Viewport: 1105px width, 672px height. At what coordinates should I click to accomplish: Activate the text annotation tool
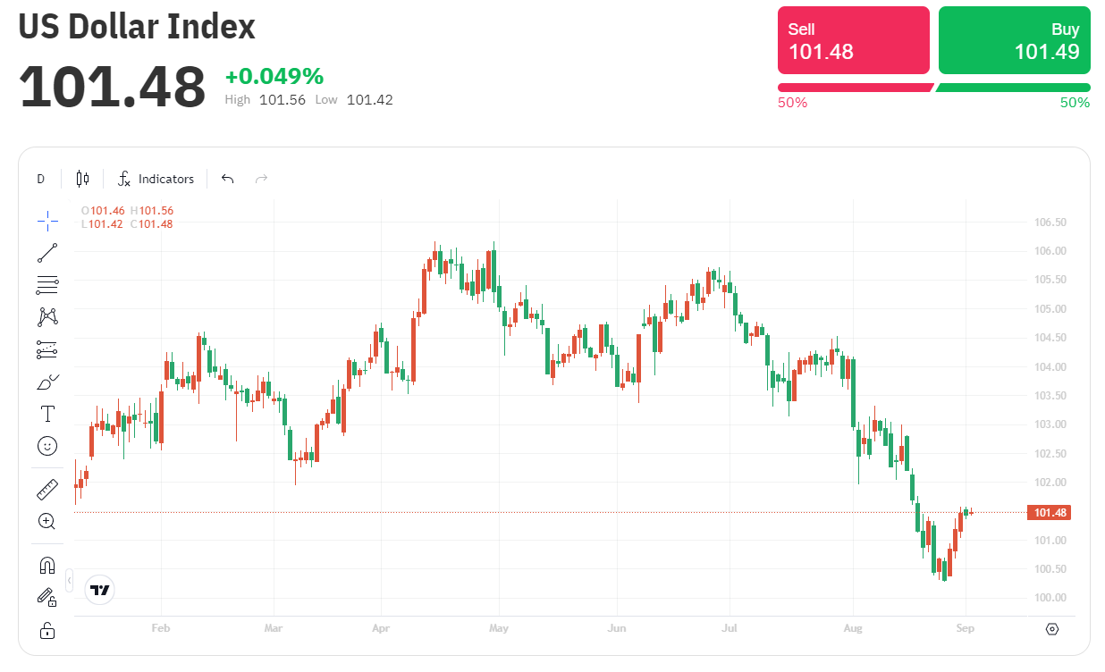click(47, 414)
